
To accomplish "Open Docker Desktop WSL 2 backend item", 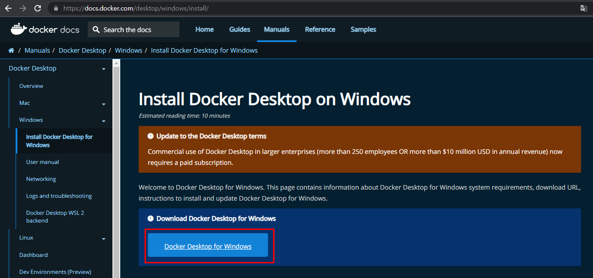I will point(55,217).
